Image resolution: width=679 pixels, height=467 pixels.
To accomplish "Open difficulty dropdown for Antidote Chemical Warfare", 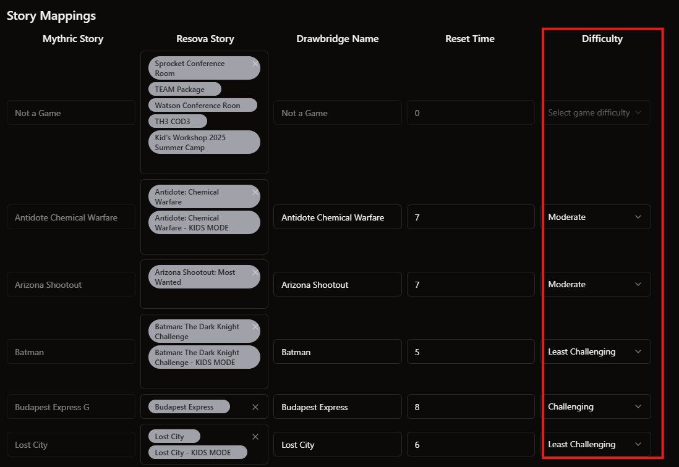I will [x=596, y=217].
